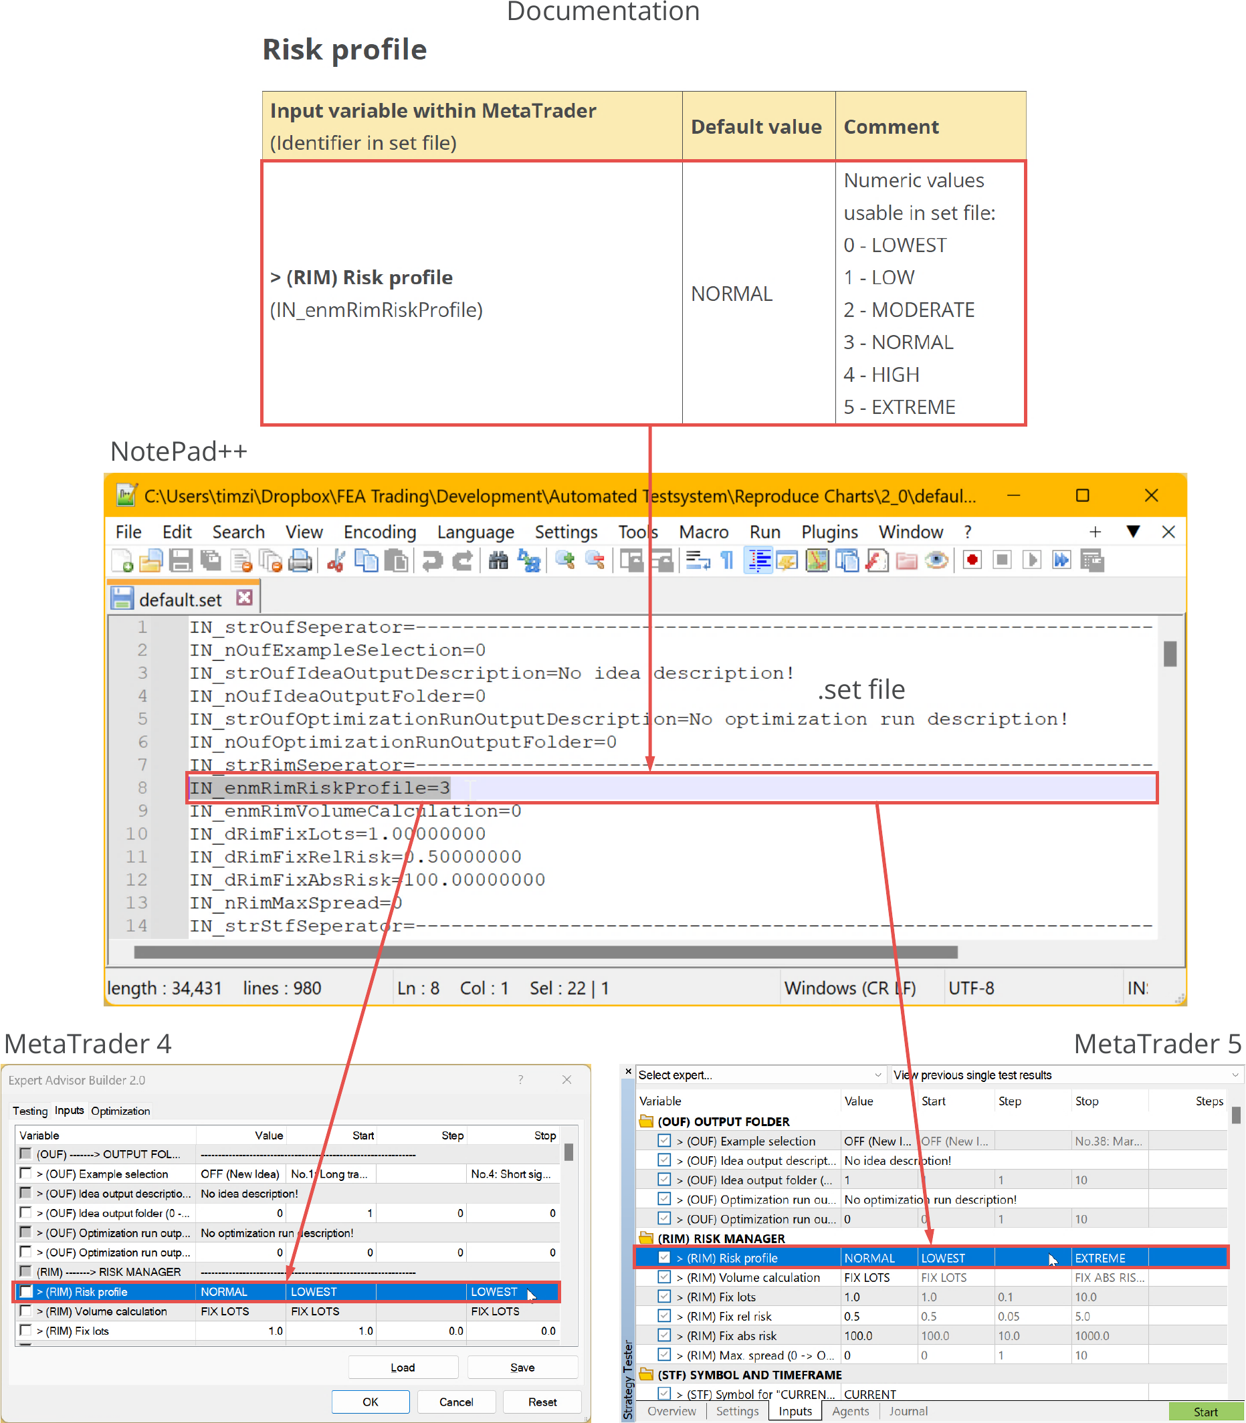Click the Save All icon in Notepad++ toolbar

tap(210, 560)
